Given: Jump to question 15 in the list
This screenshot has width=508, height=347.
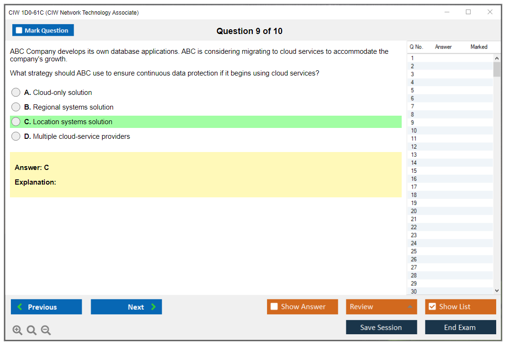Looking at the screenshot, I should (414, 171).
